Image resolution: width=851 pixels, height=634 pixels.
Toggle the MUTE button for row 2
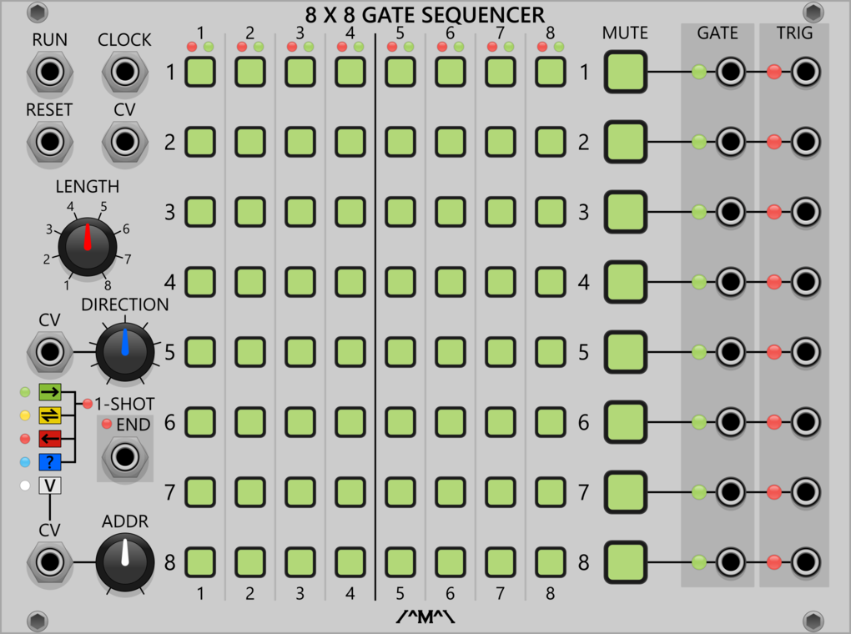[626, 142]
